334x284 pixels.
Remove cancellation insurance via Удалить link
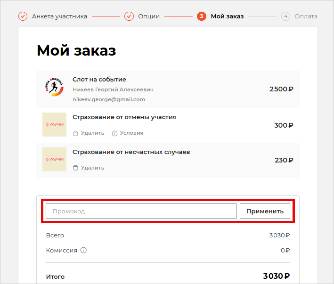[x=92, y=133]
